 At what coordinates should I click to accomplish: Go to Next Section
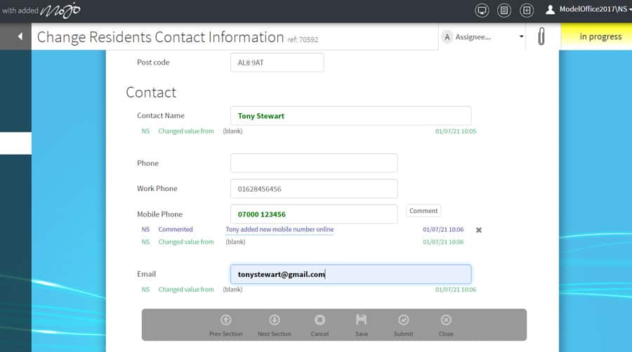[x=274, y=325]
